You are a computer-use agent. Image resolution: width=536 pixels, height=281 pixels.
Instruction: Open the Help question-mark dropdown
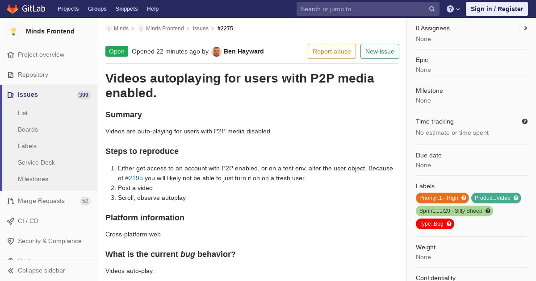453,9
